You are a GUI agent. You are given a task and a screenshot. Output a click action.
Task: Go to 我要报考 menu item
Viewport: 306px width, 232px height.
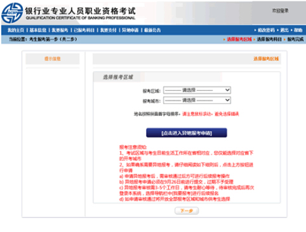pos(60,31)
